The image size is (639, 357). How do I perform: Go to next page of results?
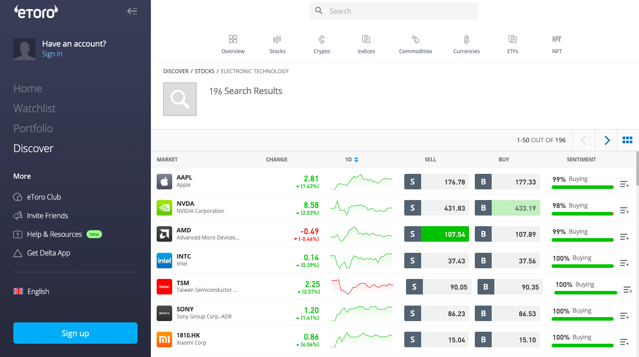coord(607,140)
